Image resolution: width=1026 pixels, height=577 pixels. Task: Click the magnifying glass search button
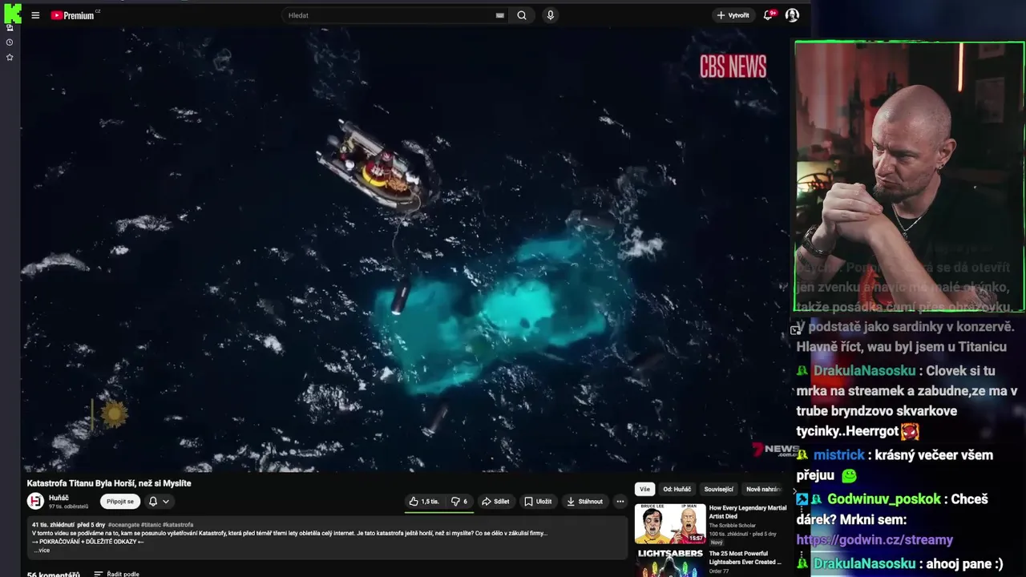(522, 15)
